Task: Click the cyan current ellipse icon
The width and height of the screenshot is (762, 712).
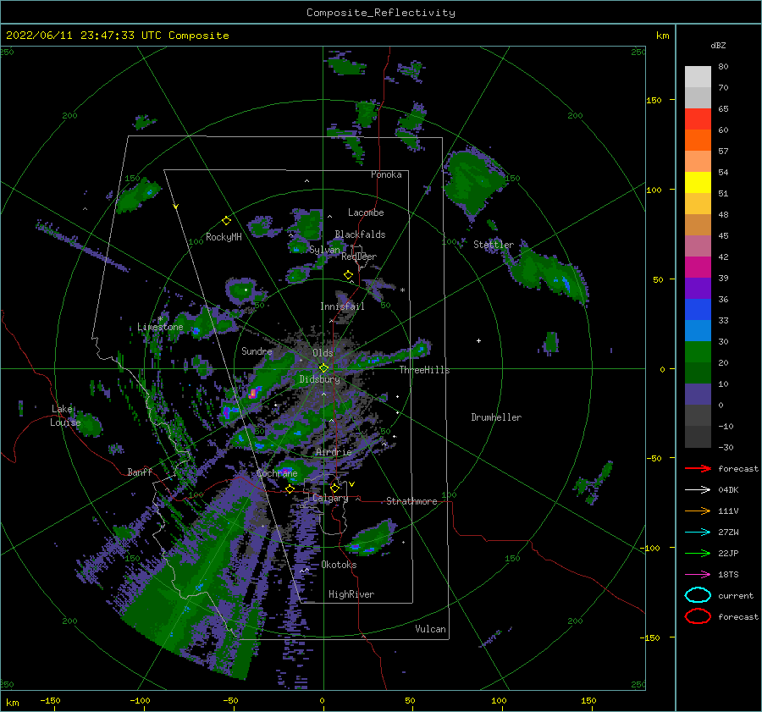Action: (x=698, y=595)
